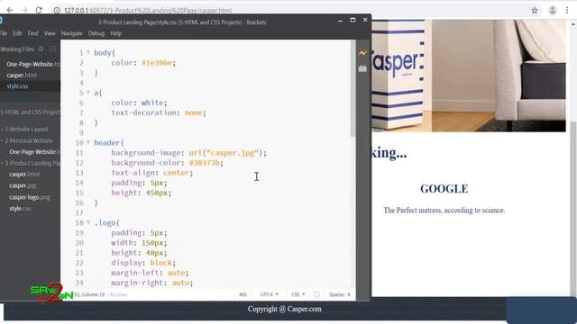This screenshot has height=324, width=577.
Task: Collapse the 1-Website Layout folder
Action: [x=2, y=130]
